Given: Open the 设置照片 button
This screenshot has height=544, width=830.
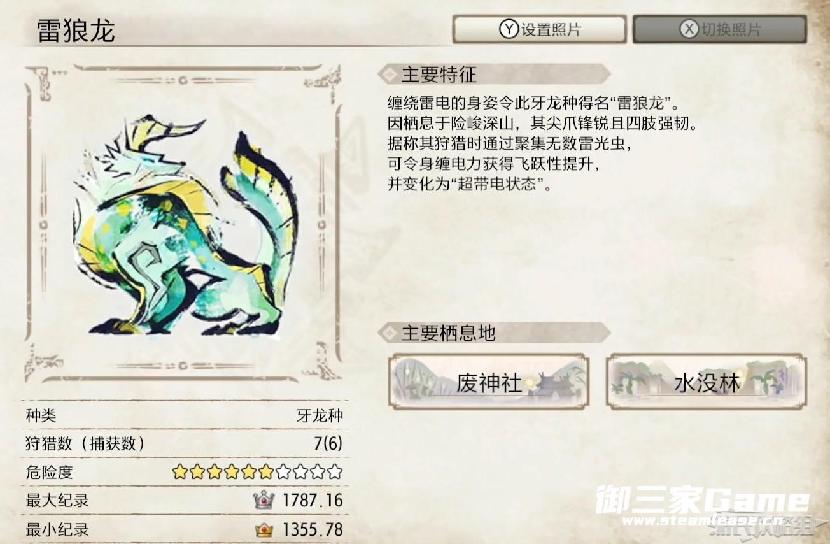Looking at the screenshot, I should tap(540, 29).
